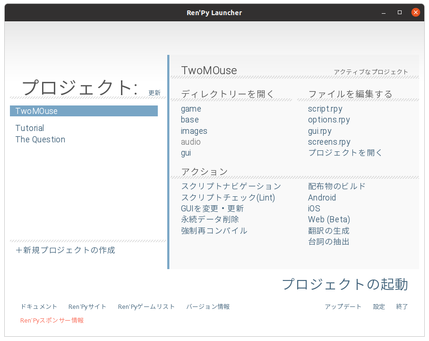Viewport: 429px width, 341px height.
Task: Select the TwoMOuse project in list
Action: (x=84, y=111)
